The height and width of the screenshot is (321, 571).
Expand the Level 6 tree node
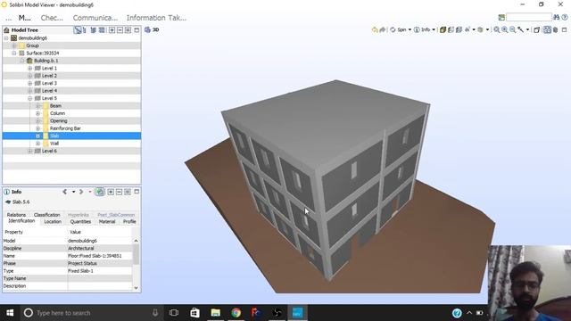point(29,151)
